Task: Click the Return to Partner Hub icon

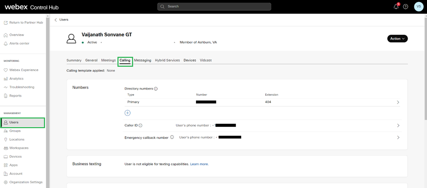Action: (6, 23)
